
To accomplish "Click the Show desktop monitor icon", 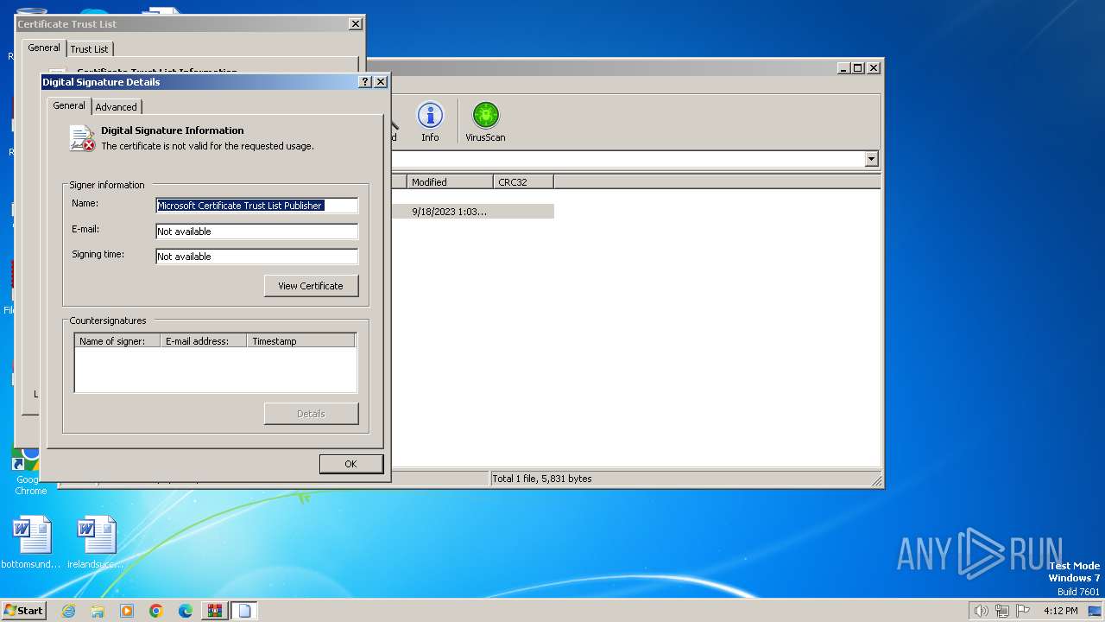I will tap(1096, 611).
